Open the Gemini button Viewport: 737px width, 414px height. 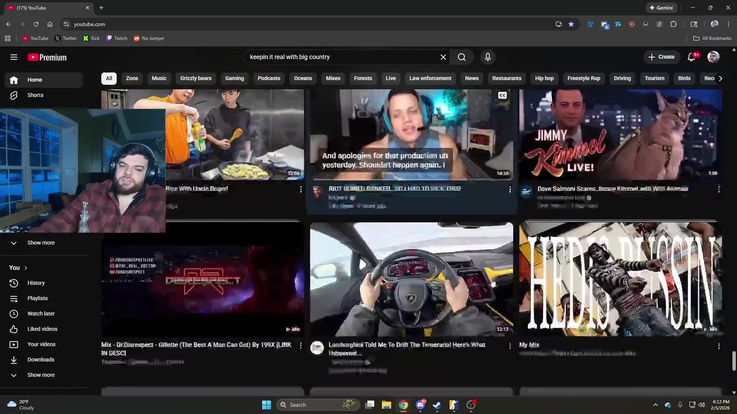pyautogui.click(x=661, y=8)
